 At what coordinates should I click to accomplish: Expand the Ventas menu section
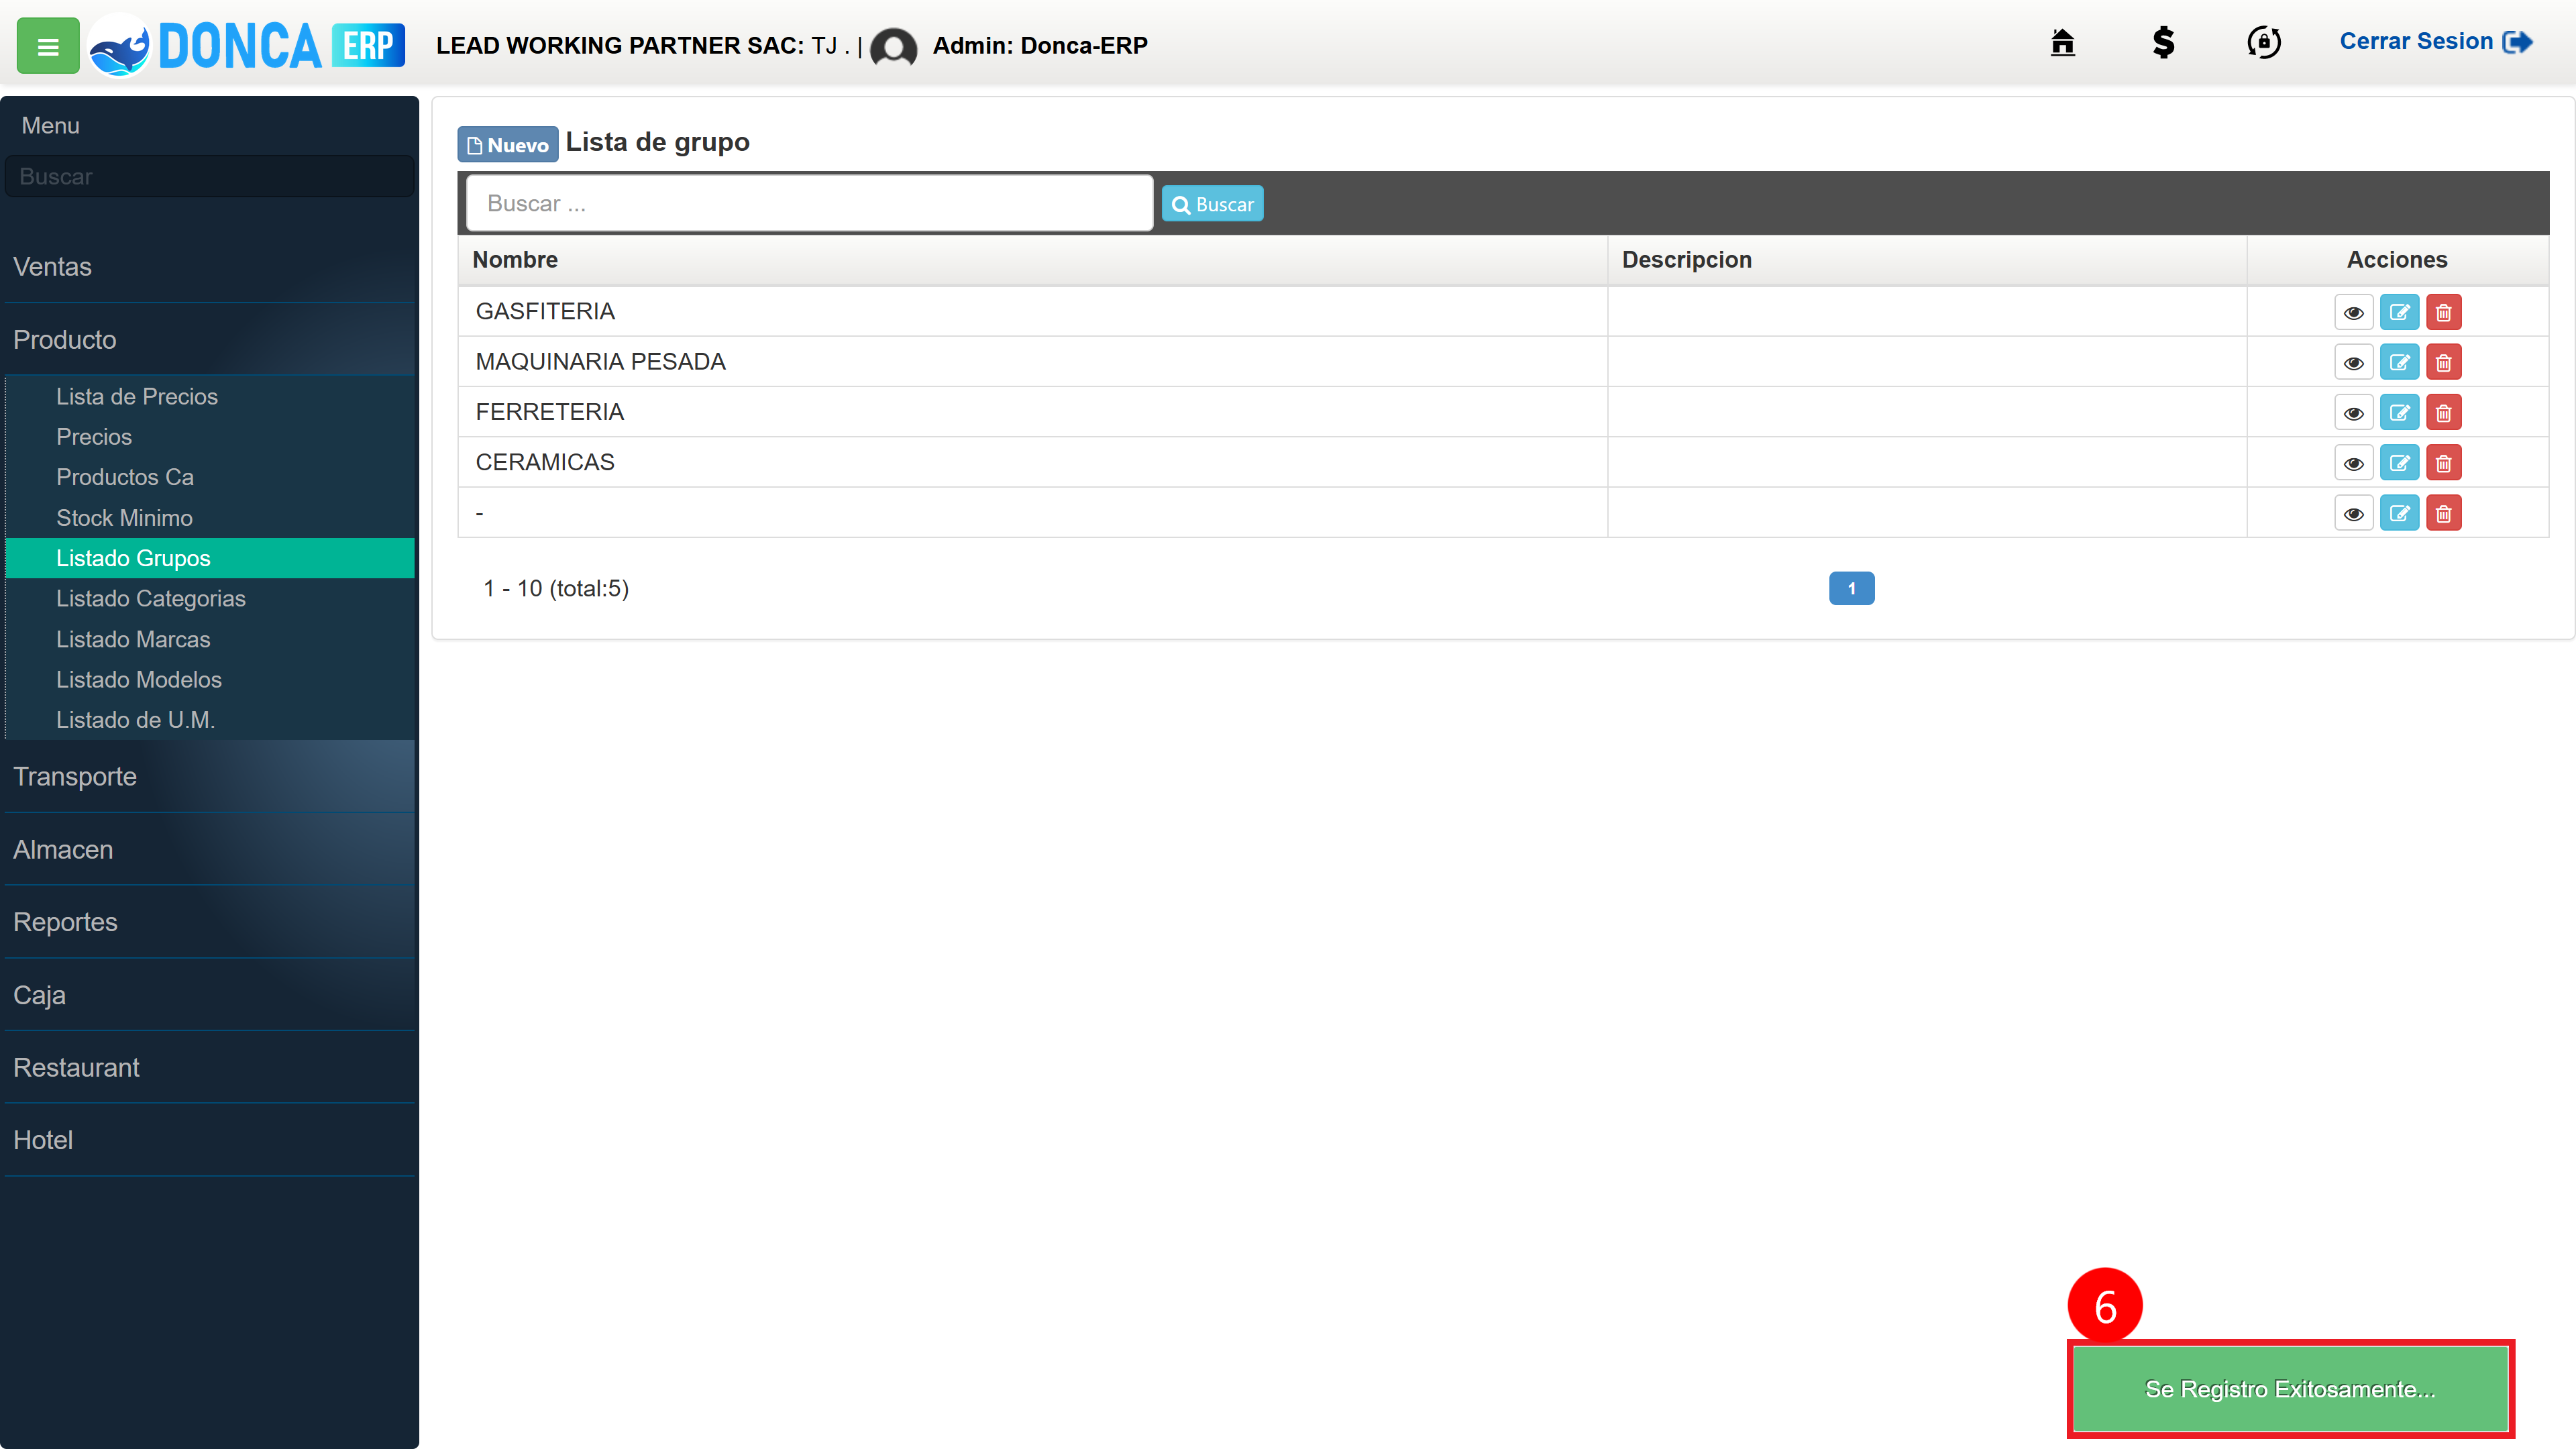[209, 267]
